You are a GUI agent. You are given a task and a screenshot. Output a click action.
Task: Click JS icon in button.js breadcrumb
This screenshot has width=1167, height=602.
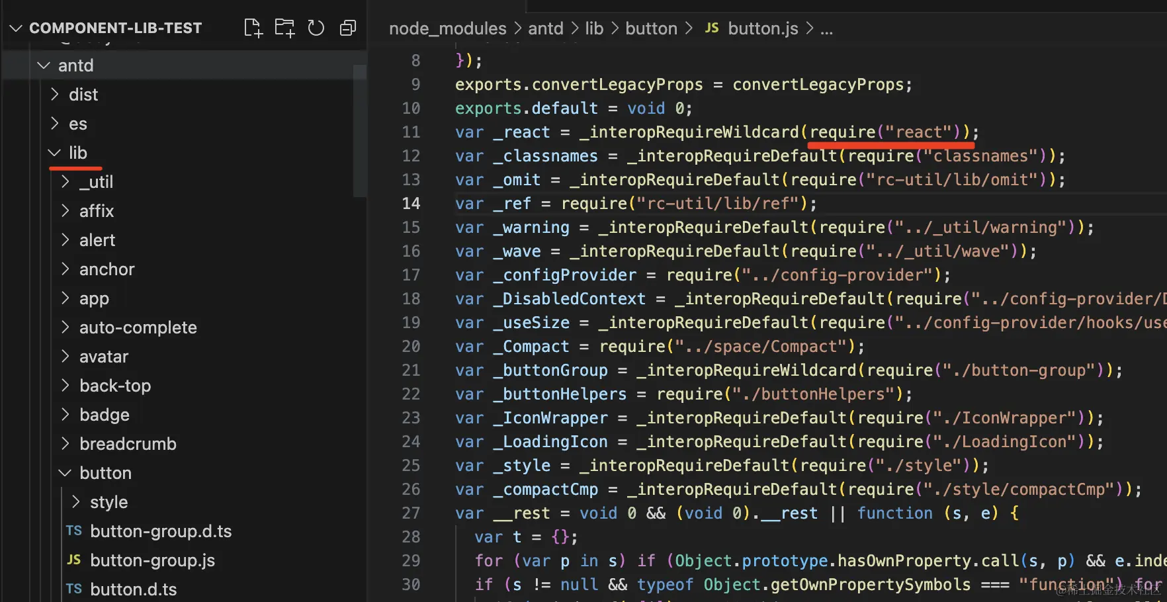[712, 28]
